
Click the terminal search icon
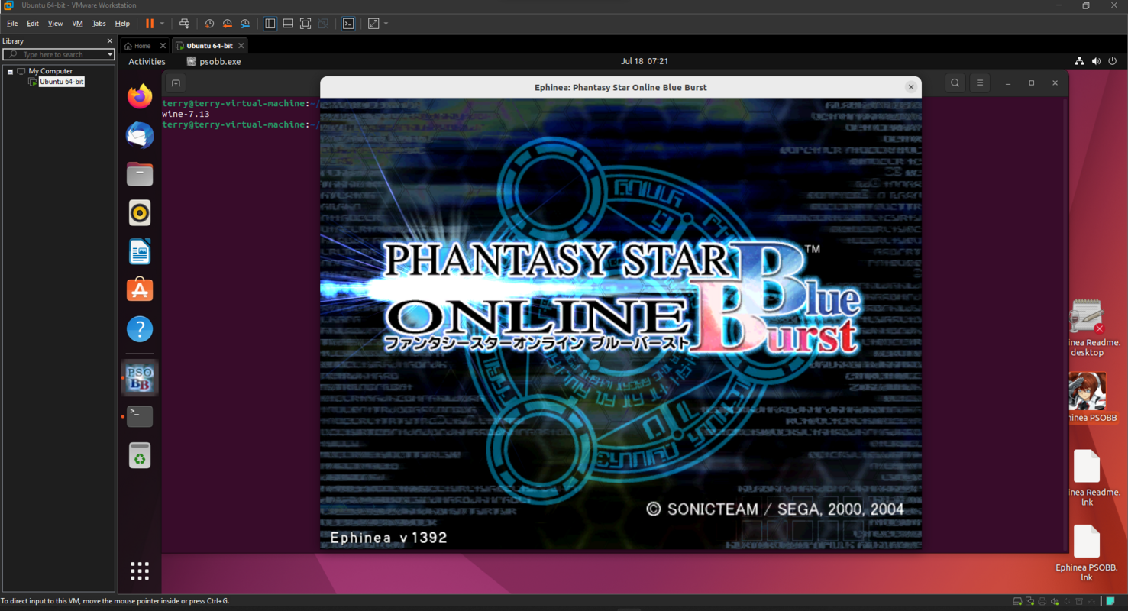coord(955,83)
